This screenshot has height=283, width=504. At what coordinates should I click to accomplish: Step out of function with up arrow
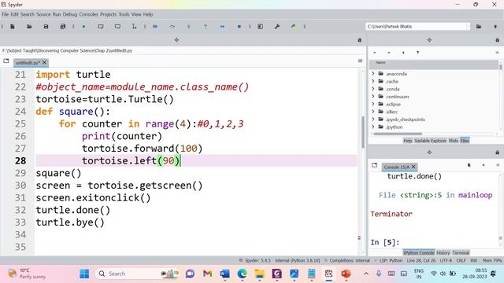206,27
